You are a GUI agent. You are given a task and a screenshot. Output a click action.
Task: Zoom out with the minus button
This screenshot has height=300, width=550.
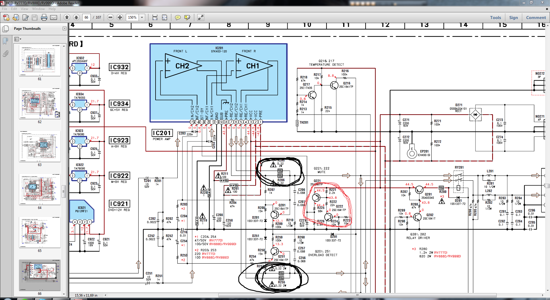(x=110, y=17)
